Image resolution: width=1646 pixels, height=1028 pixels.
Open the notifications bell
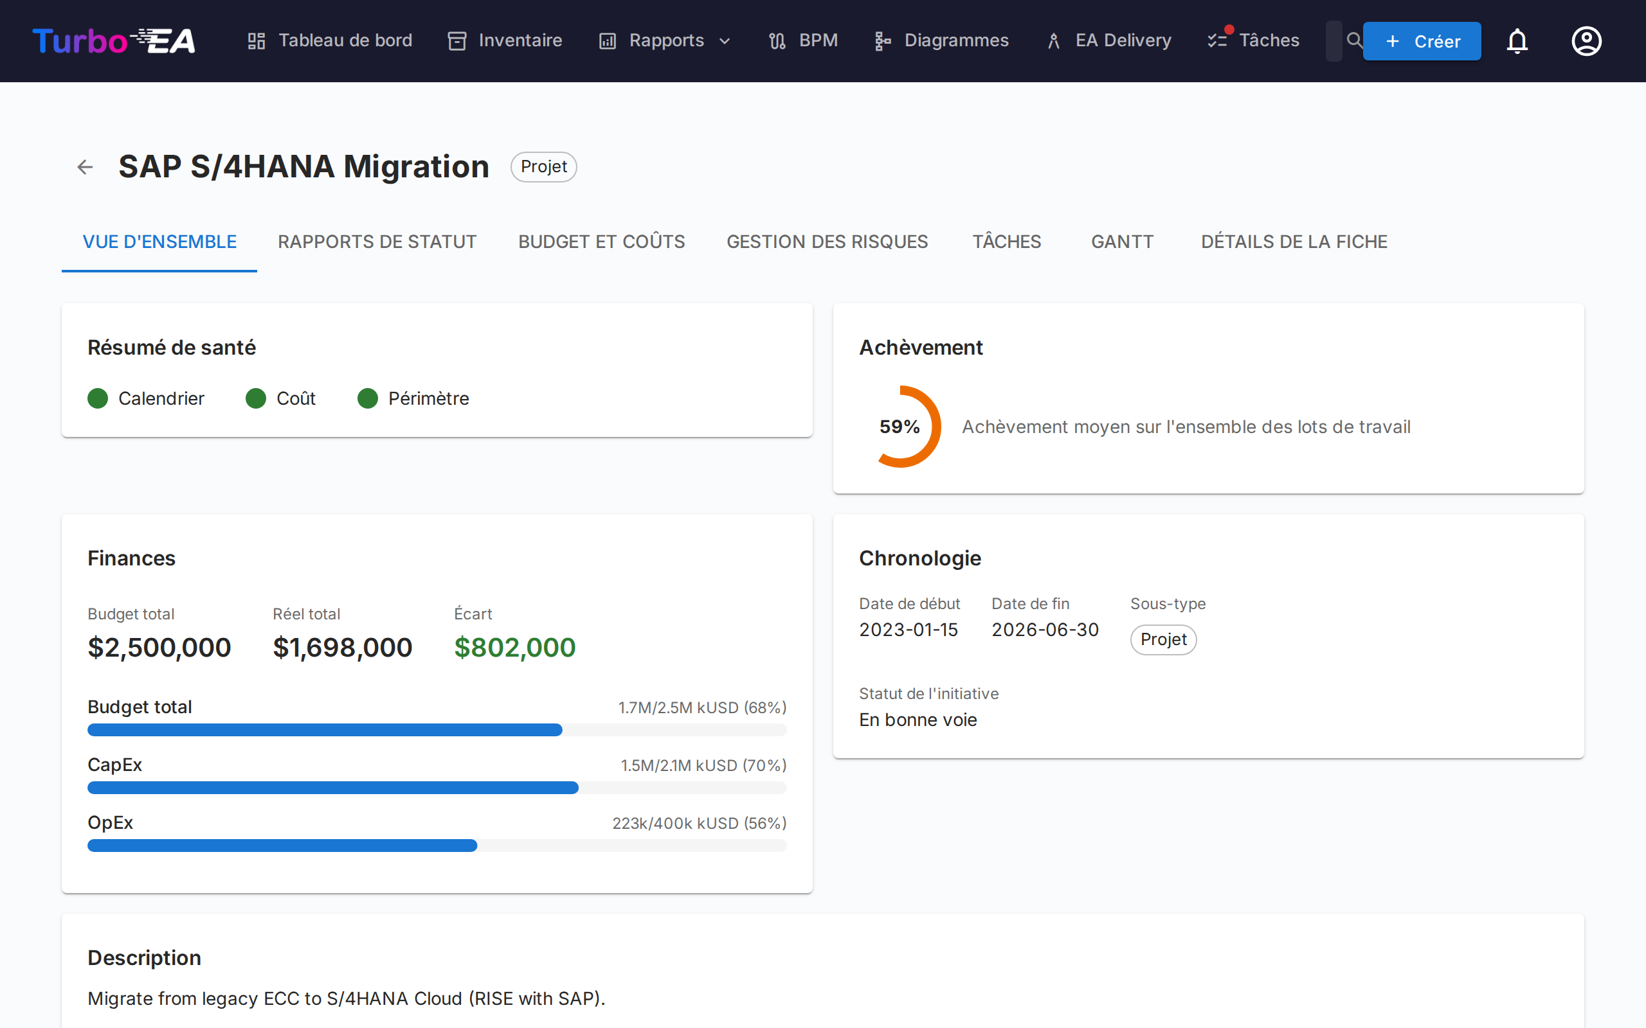[1517, 42]
